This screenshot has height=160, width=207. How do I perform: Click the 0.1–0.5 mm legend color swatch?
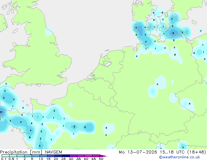6,156
